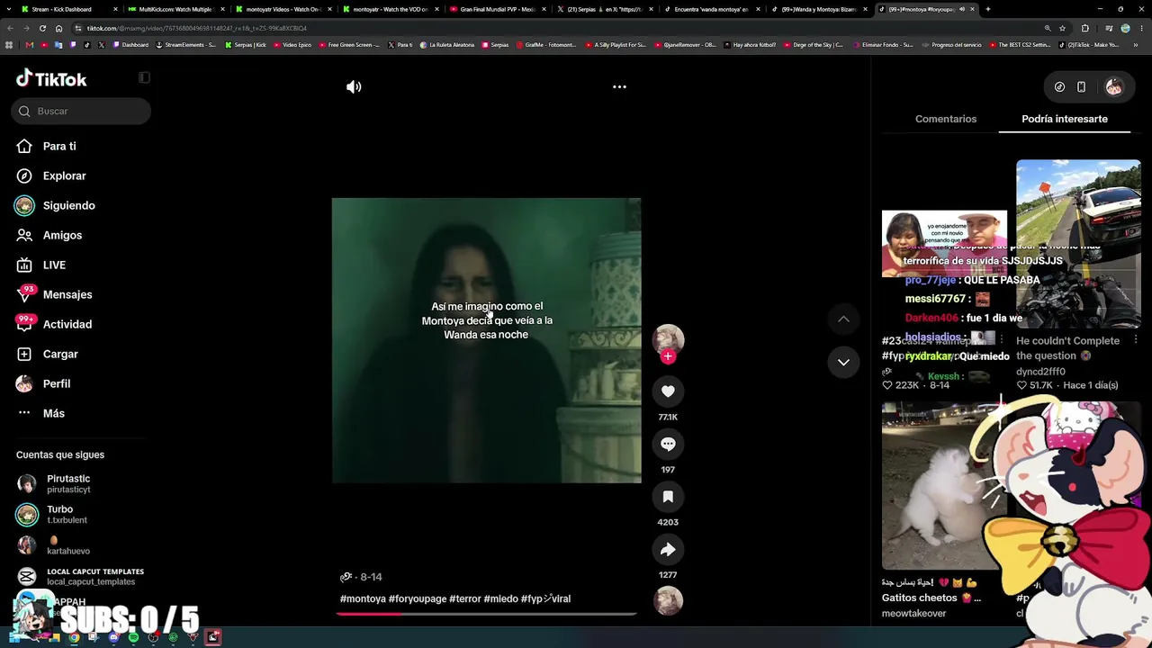Click the TikTok logo

point(51,79)
